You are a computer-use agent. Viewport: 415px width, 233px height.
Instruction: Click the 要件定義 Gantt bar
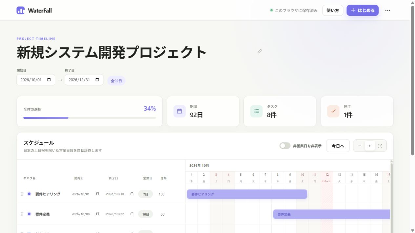pyautogui.click(x=332, y=214)
